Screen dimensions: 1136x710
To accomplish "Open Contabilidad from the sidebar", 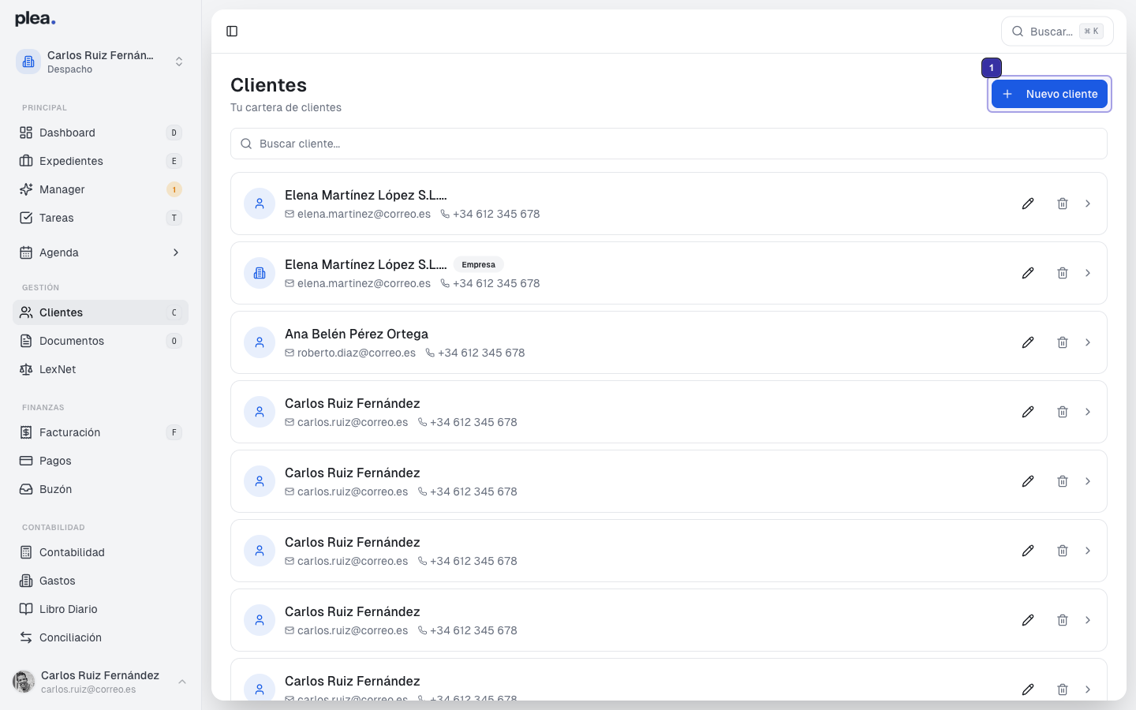I will pos(72,552).
